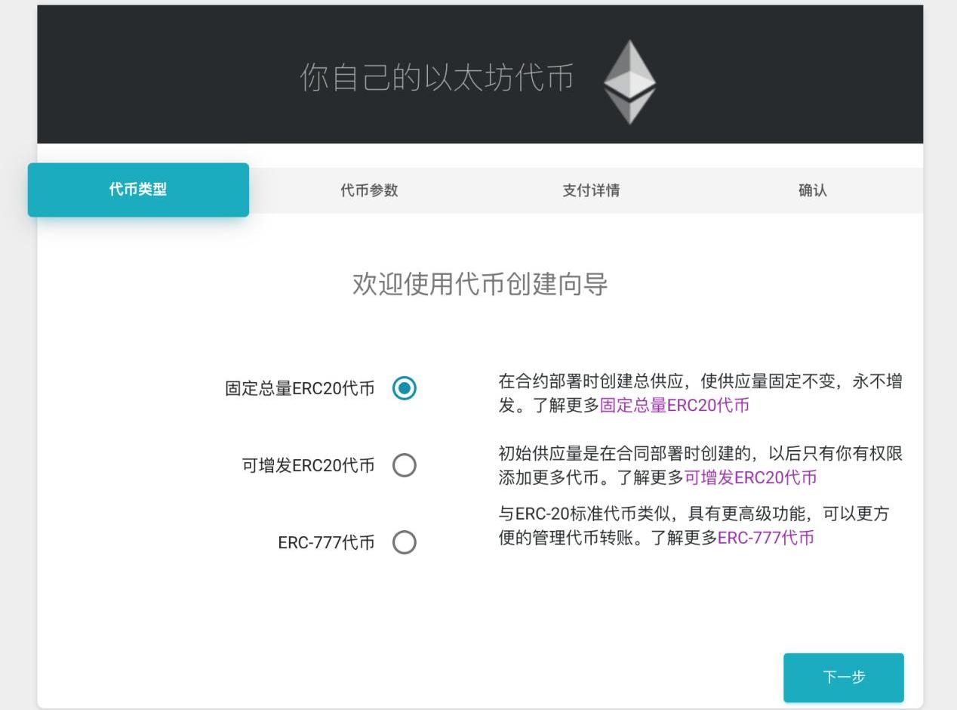
Task: Switch to the 代币参数 step tab
Action: tap(369, 190)
